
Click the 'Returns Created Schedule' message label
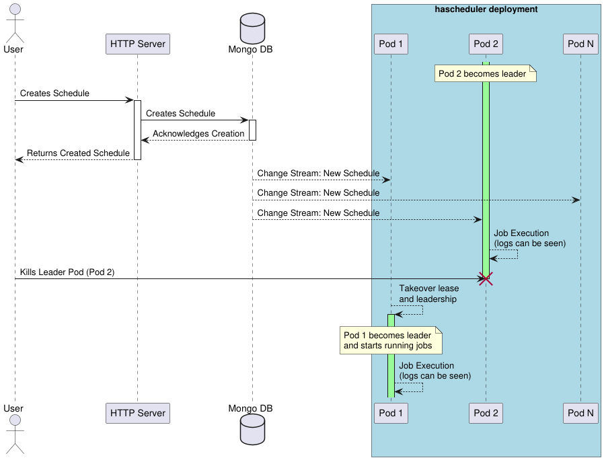click(78, 153)
